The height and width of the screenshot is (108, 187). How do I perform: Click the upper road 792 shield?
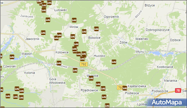coord(84,64)
